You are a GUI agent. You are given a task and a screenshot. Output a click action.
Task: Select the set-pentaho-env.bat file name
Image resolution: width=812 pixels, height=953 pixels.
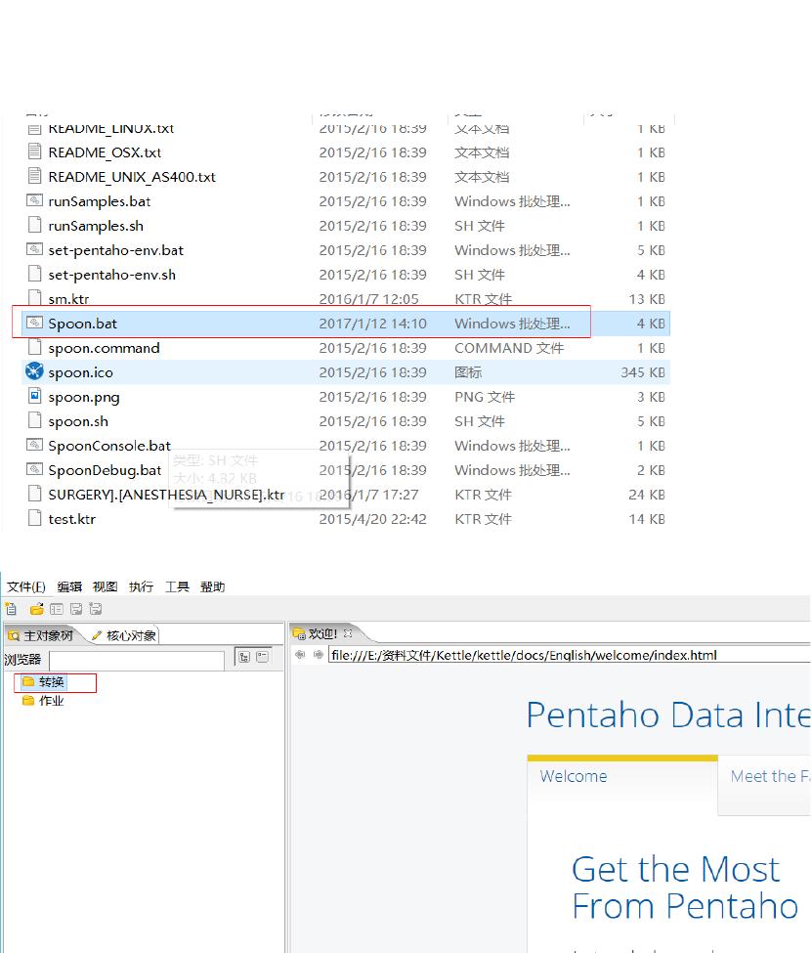[115, 250]
